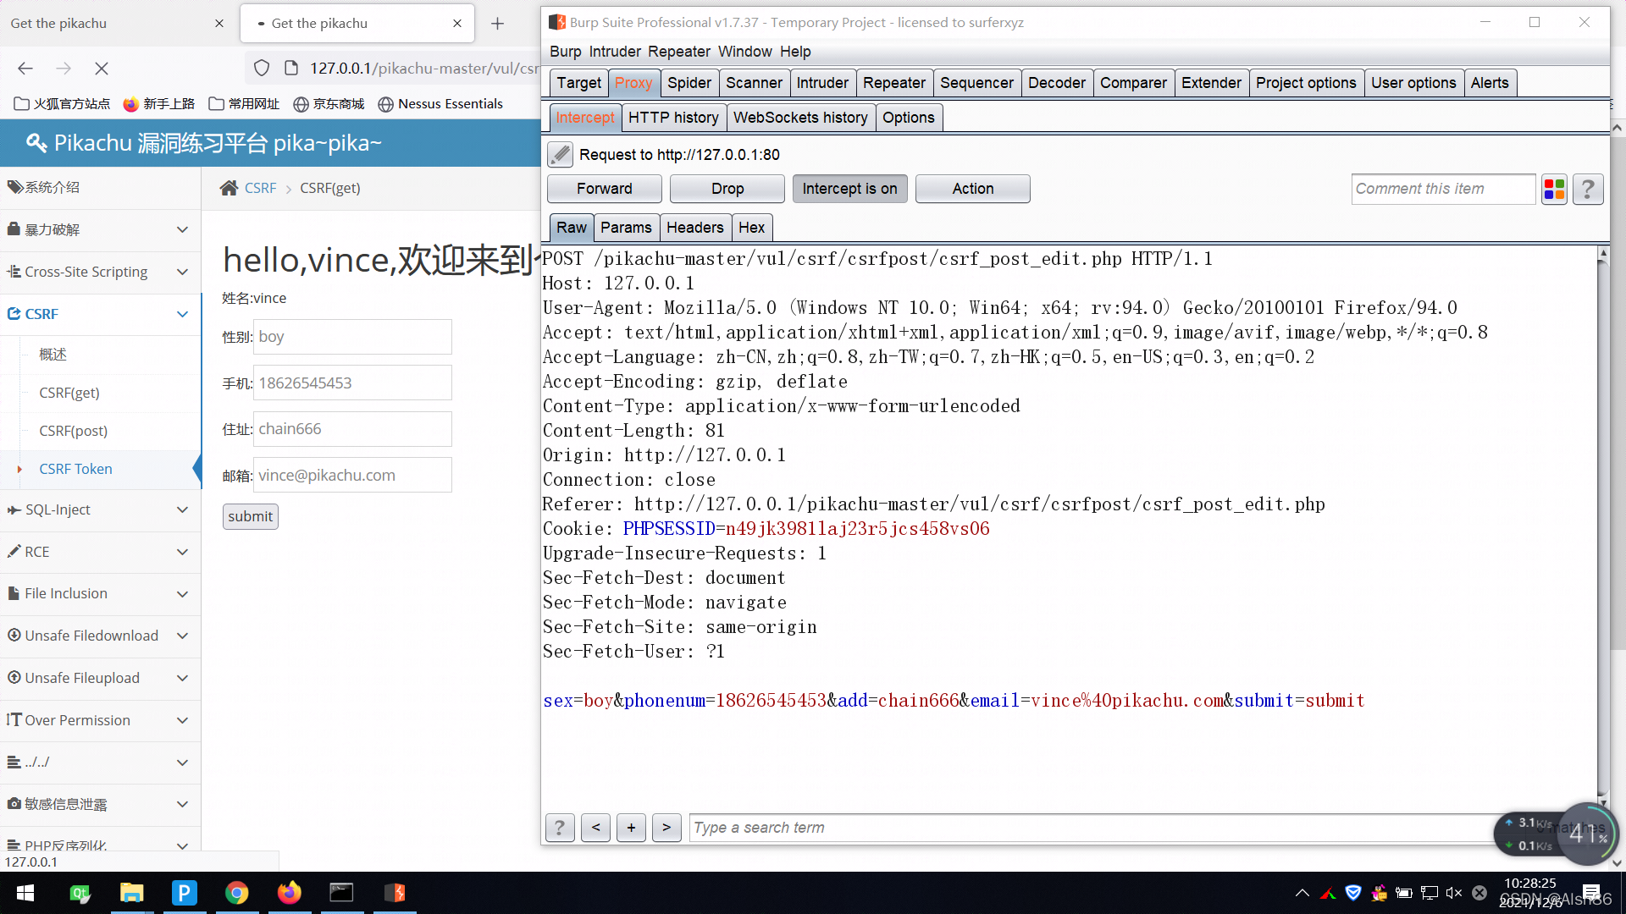The image size is (1626, 914).
Task: Click the home icon in breadcrumb
Action: (x=229, y=188)
